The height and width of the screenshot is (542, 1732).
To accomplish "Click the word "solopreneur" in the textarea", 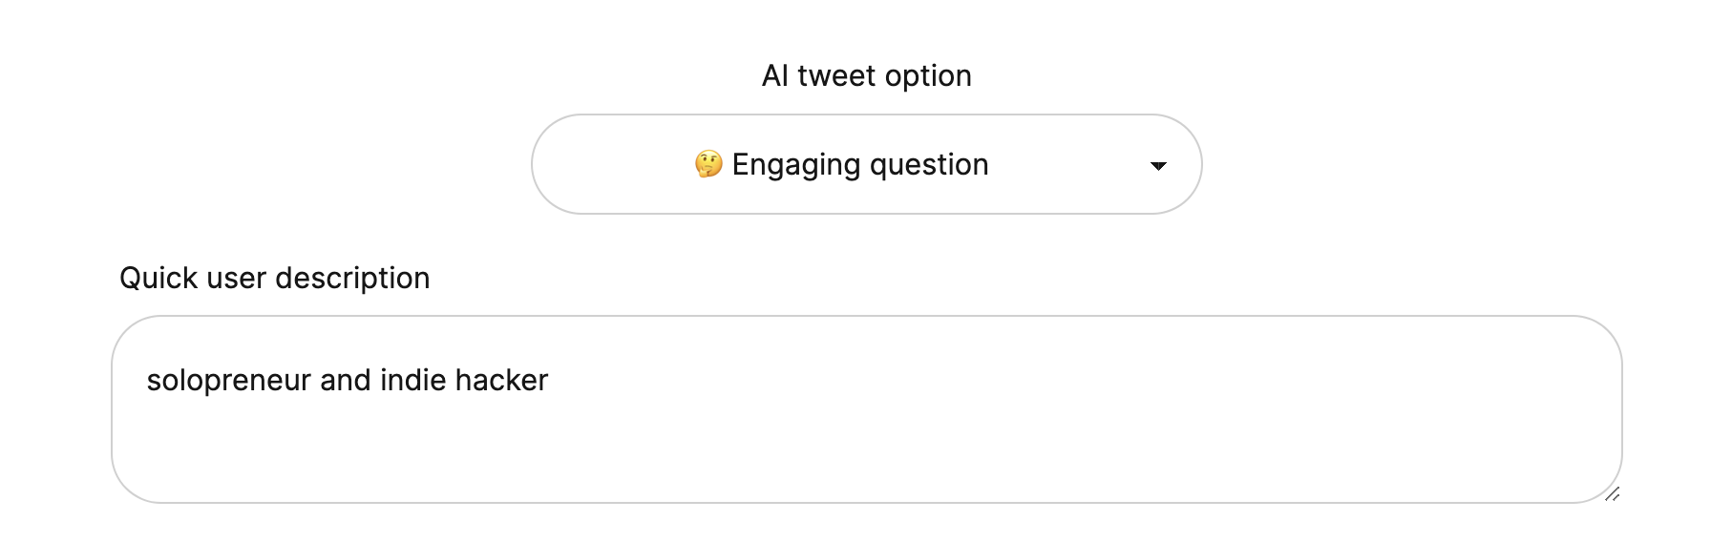I will pyautogui.click(x=229, y=381).
